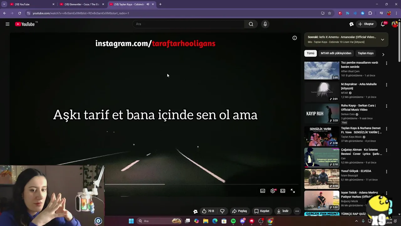Open the Shazam browser extension
Image resolution: width=401 pixels, height=226 pixels.
362,13
